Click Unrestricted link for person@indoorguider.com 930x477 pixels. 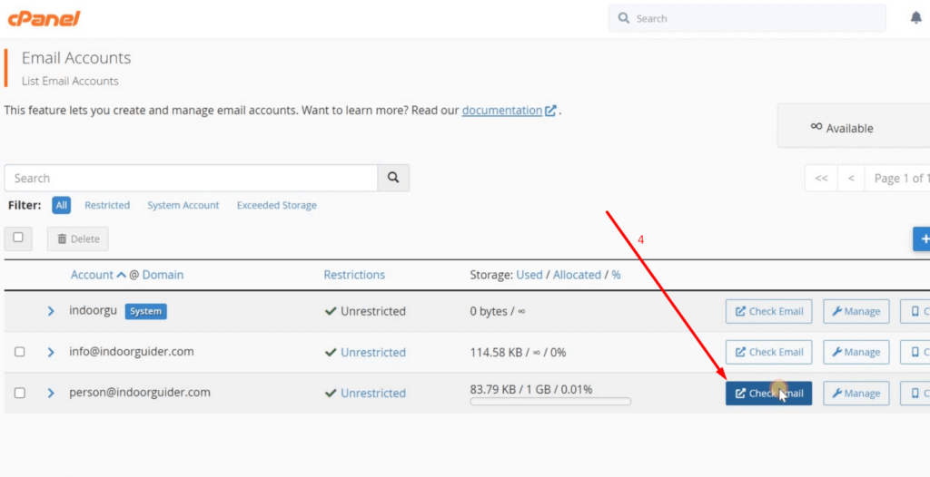pos(373,394)
